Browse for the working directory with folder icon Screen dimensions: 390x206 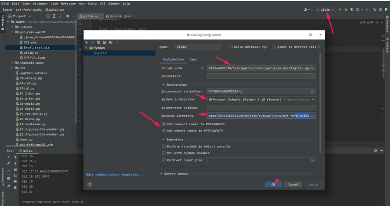313,116
